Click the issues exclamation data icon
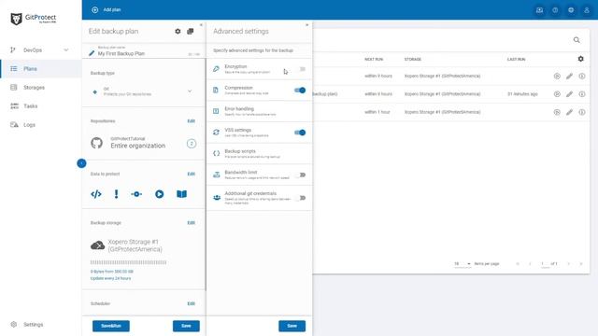 coord(116,194)
